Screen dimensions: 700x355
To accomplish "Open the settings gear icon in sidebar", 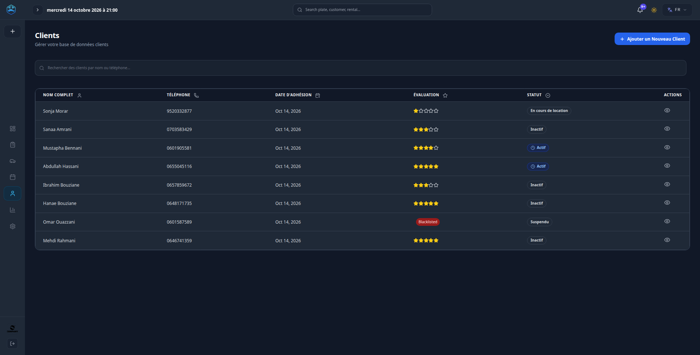I will click(x=12, y=226).
